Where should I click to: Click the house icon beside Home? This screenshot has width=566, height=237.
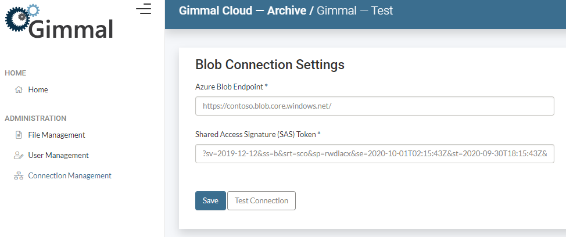pos(18,90)
